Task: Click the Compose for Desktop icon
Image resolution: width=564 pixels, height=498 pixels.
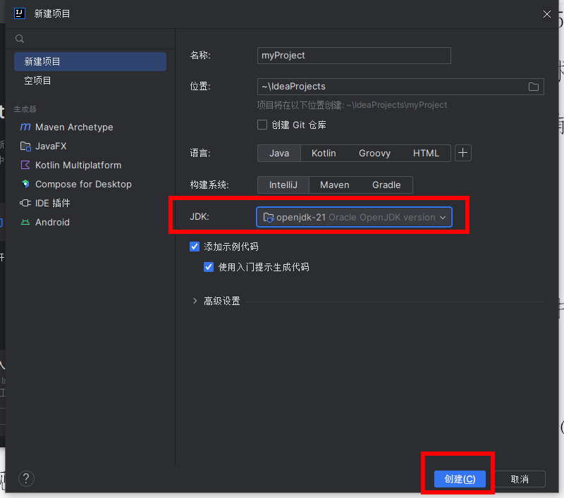Action: pos(25,184)
